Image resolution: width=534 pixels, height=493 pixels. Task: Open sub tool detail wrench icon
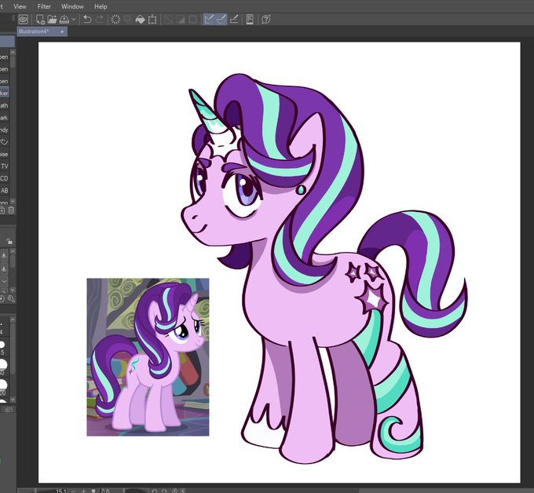[11, 299]
